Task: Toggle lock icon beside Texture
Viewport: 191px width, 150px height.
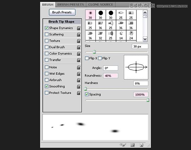Action: (x=79, y=41)
